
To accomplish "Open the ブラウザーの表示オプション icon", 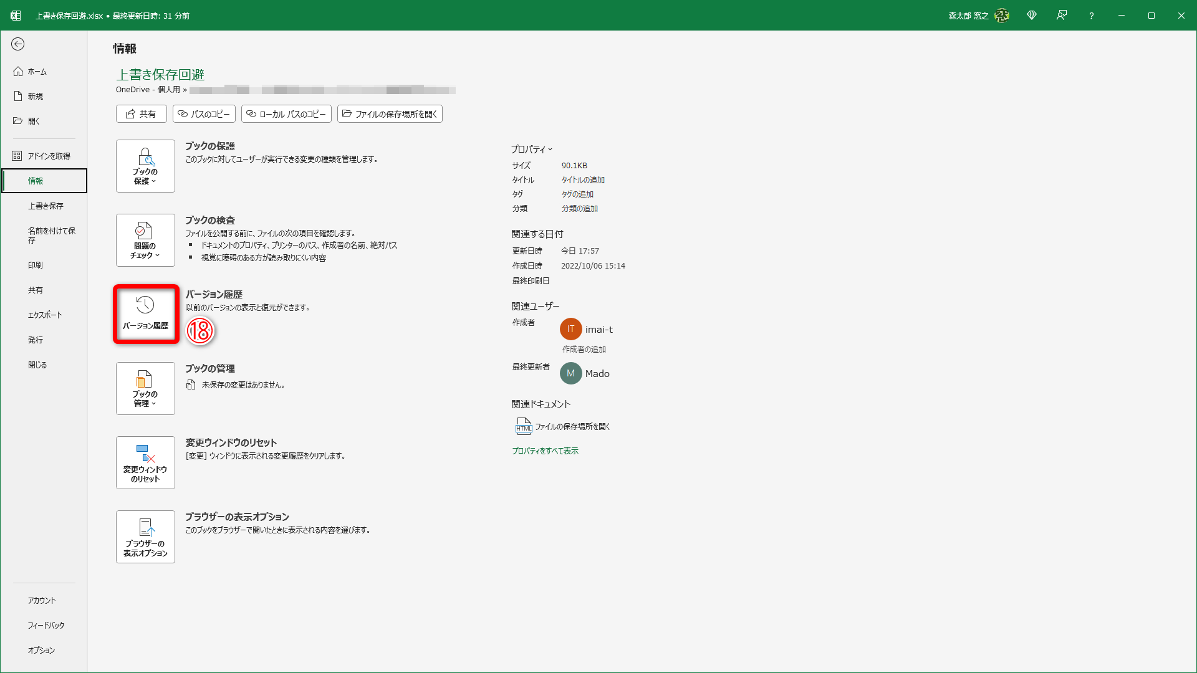I will [x=145, y=537].
